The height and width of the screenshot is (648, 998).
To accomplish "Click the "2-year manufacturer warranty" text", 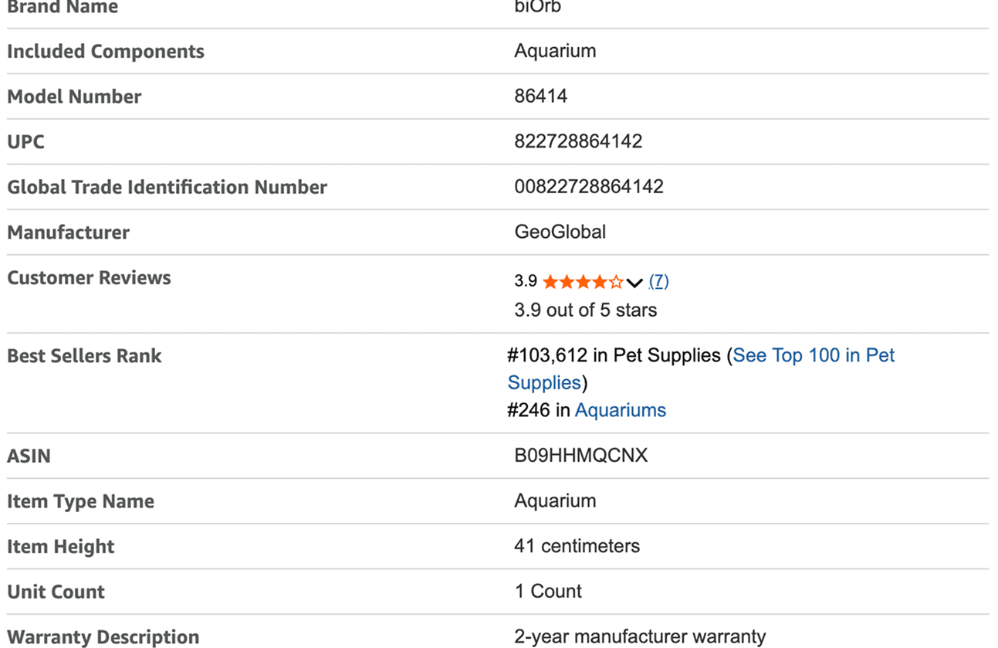I will (640, 637).
